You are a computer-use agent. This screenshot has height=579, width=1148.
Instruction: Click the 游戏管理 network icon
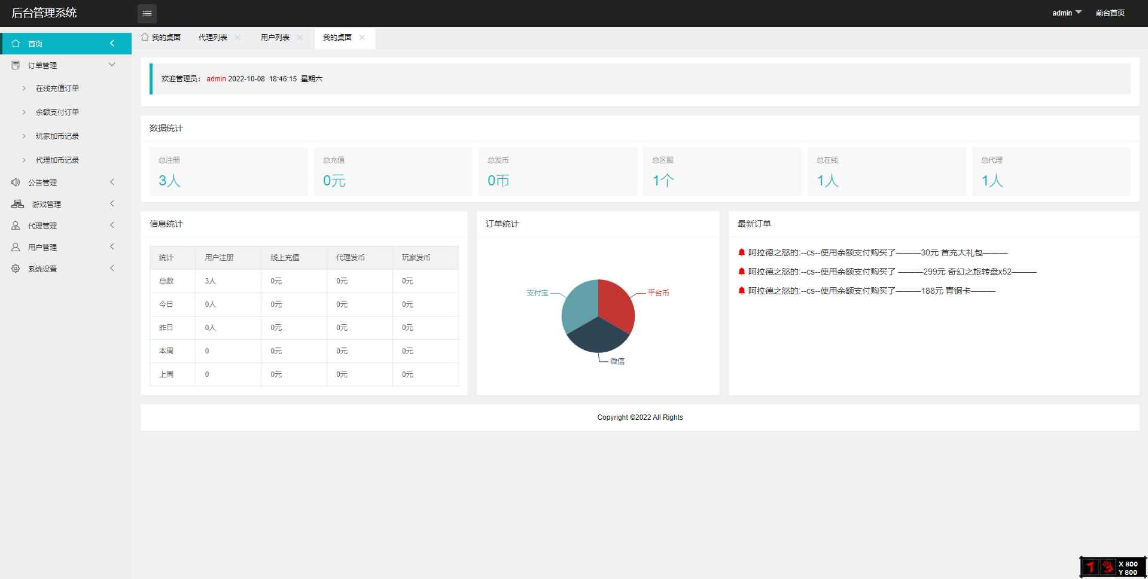(x=18, y=204)
